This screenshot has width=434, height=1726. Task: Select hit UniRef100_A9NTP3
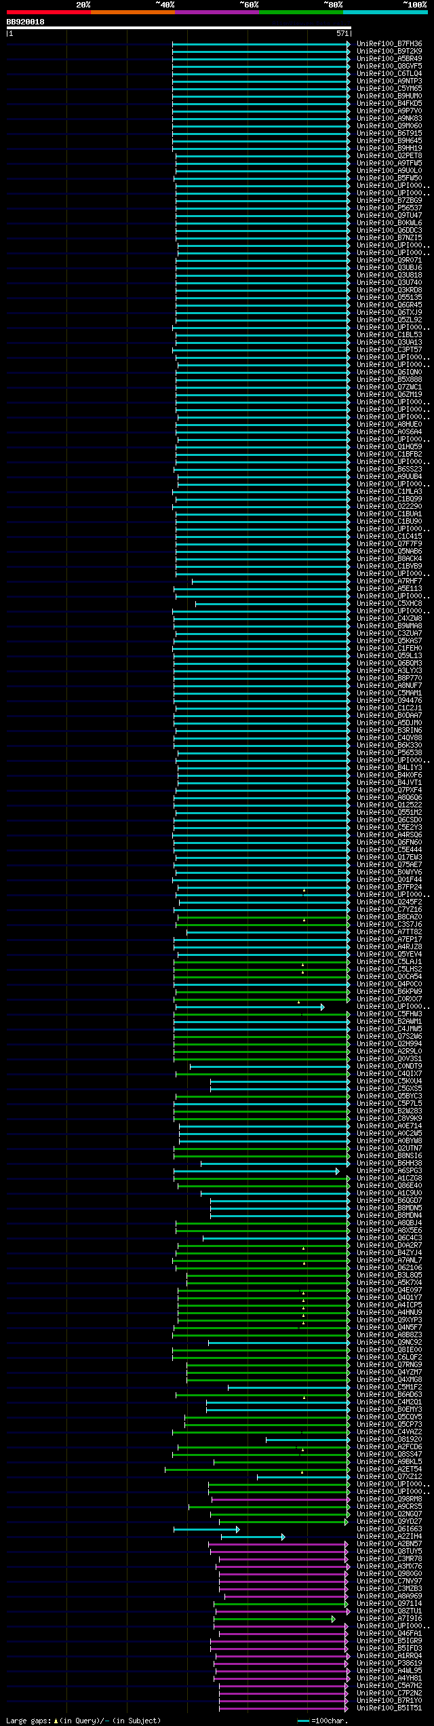389,81
